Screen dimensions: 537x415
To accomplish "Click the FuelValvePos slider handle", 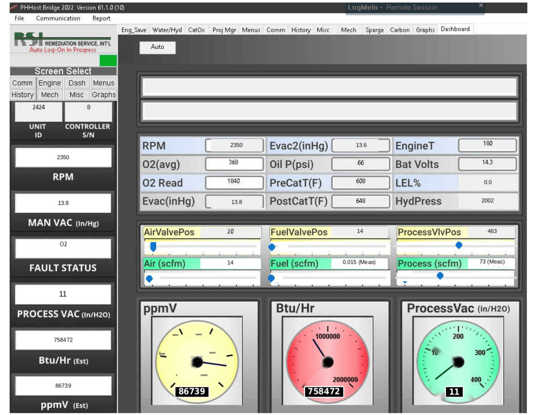I will click(x=272, y=247).
